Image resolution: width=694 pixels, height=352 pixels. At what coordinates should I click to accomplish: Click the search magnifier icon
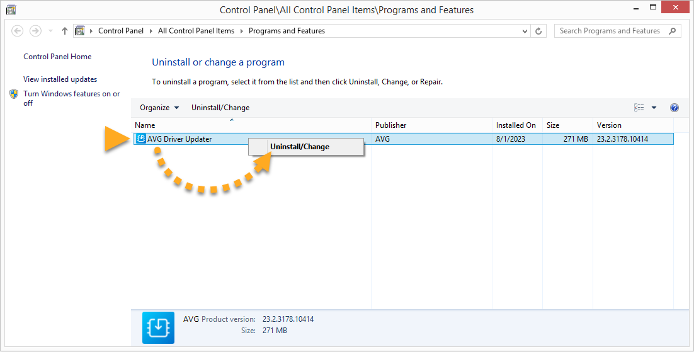pos(673,31)
